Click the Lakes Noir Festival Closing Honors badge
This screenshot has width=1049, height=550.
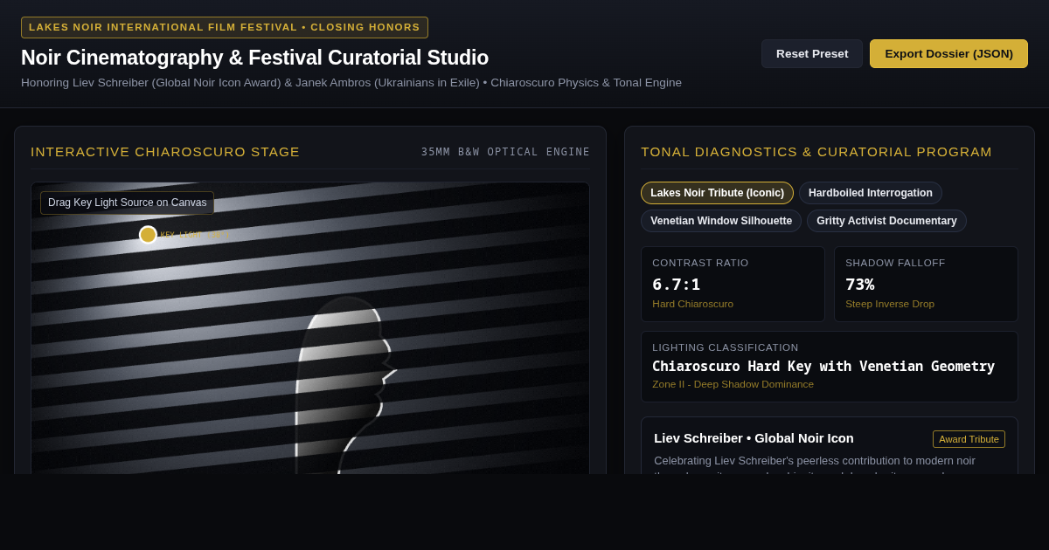point(225,27)
